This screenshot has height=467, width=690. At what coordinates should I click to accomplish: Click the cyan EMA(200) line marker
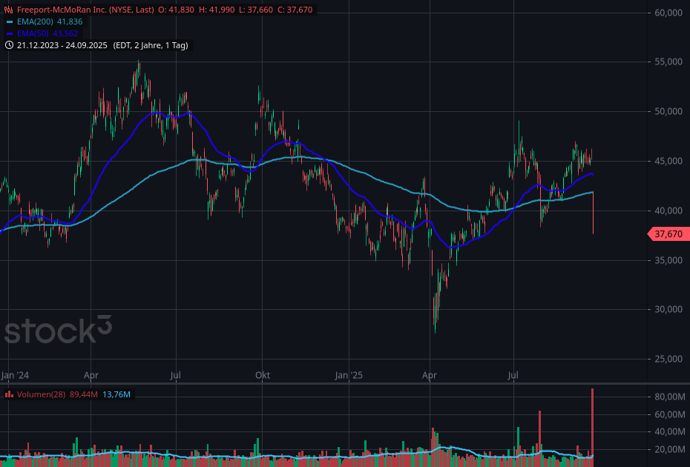[10, 22]
